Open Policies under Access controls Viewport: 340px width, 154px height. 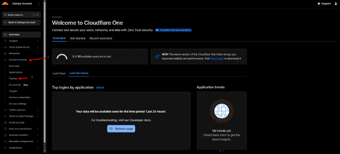(x=13, y=78)
